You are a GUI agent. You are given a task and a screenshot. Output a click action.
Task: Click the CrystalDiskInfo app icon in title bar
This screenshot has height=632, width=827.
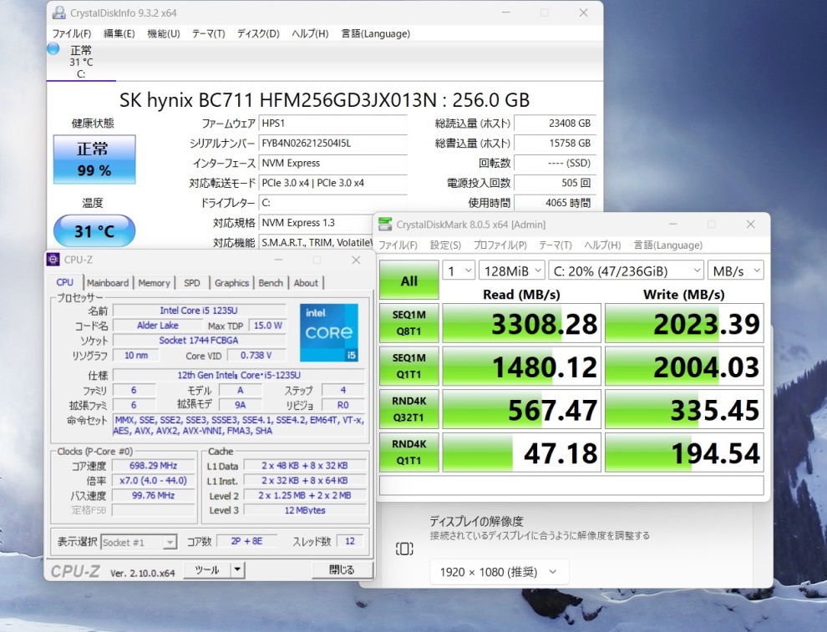coord(59,13)
